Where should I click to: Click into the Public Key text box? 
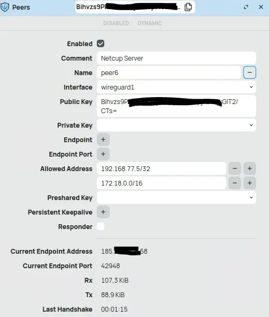176,106
